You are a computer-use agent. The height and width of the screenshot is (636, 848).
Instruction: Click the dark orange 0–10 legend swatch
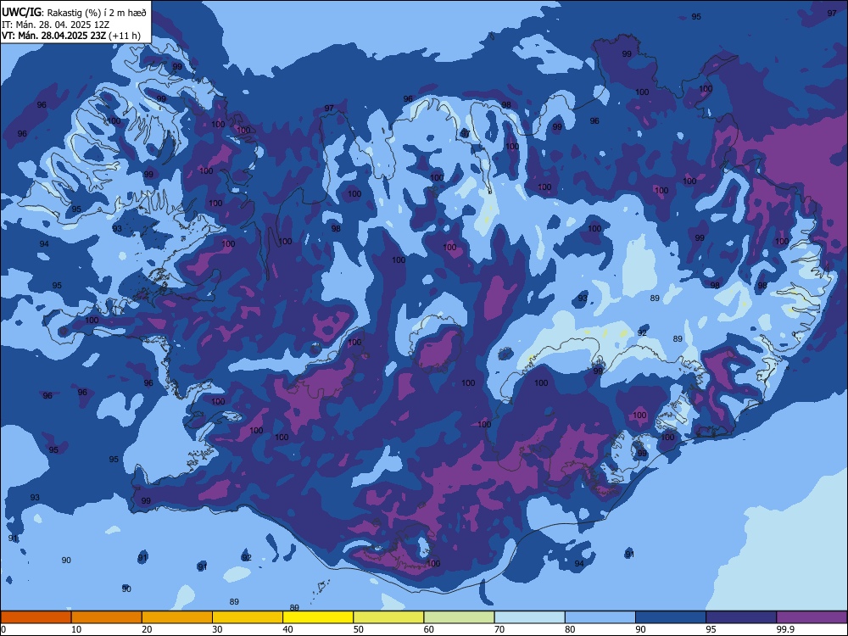pyautogui.click(x=36, y=617)
